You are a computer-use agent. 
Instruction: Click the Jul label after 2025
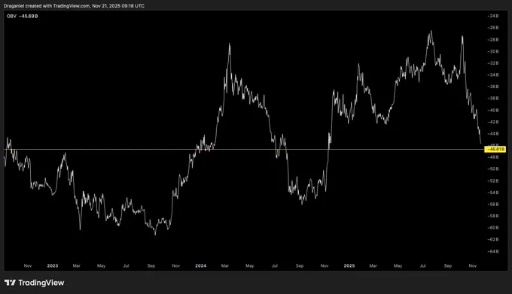[x=422, y=265]
